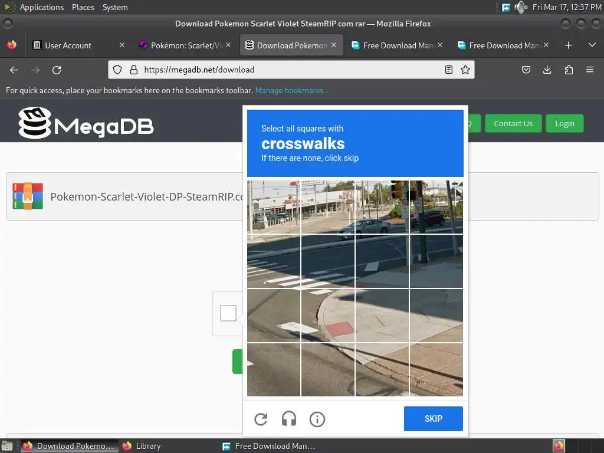
Task: Save page to Pocket
Action: [x=526, y=70]
